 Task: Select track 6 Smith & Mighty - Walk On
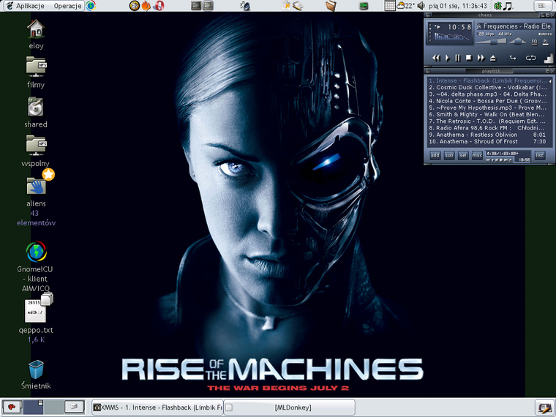(x=487, y=114)
